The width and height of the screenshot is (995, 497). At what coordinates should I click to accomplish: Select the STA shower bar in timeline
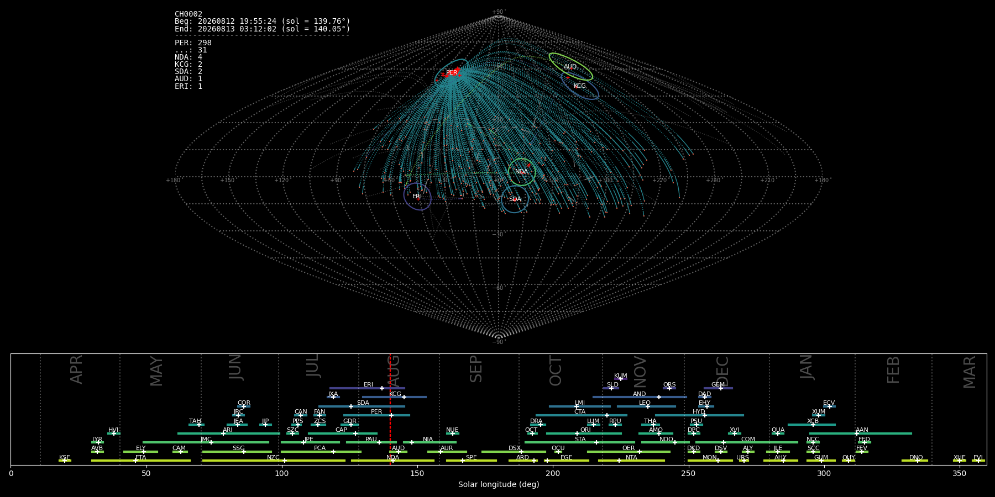(580, 442)
